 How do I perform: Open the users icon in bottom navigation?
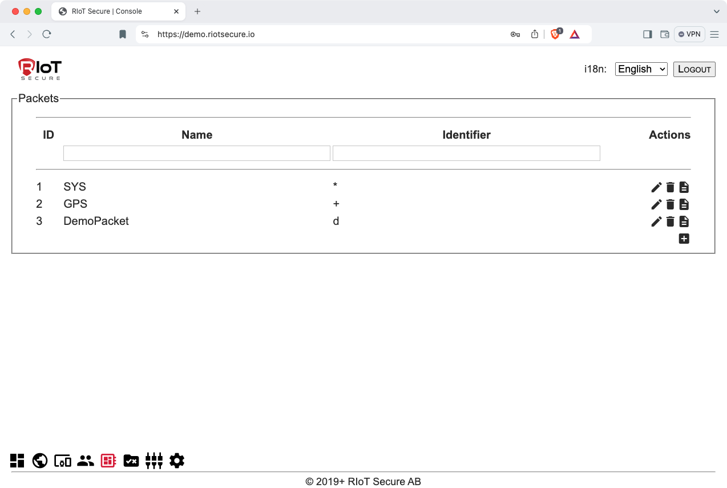(x=86, y=461)
